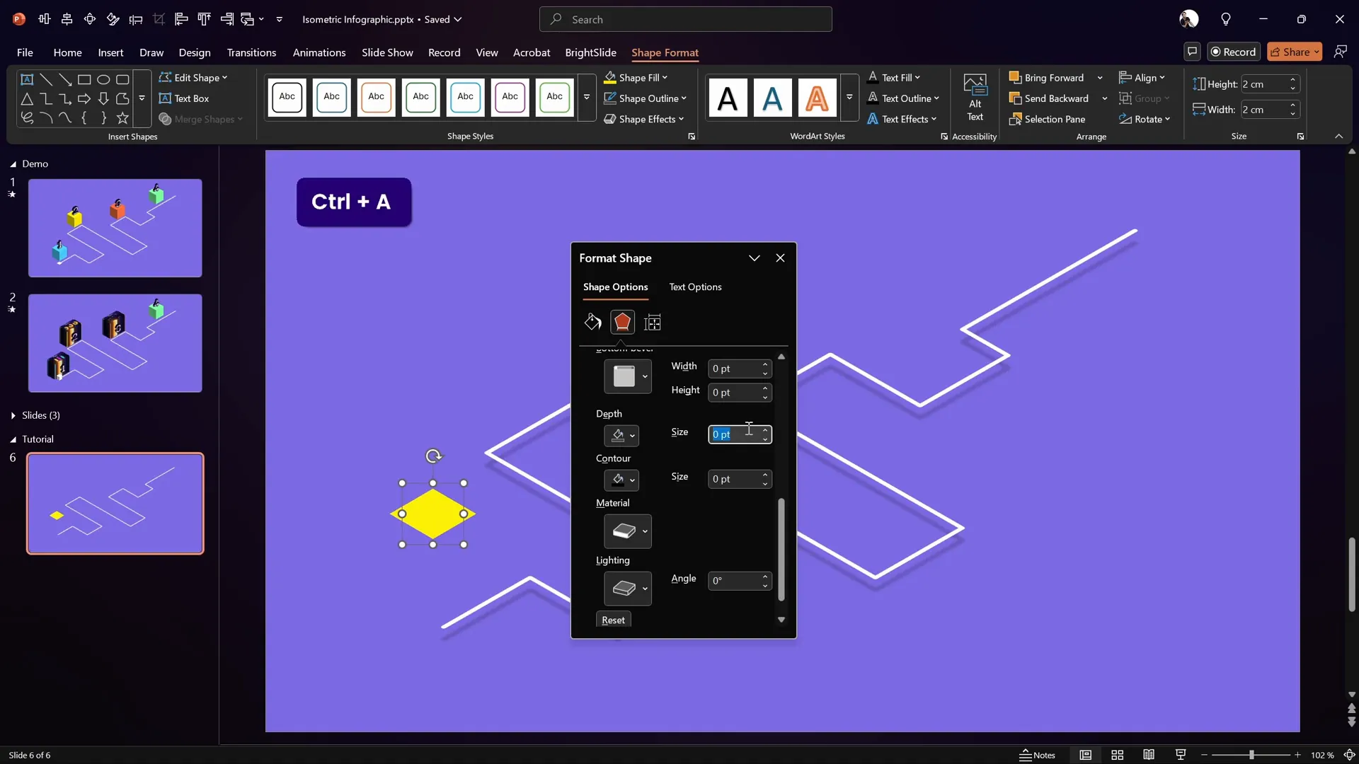Viewport: 1359px width, 764px height.
Task: Expand the Slides (3) section
Action: tap(13, 415)
